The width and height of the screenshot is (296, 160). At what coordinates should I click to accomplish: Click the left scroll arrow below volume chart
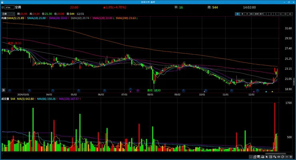(2, 154)
